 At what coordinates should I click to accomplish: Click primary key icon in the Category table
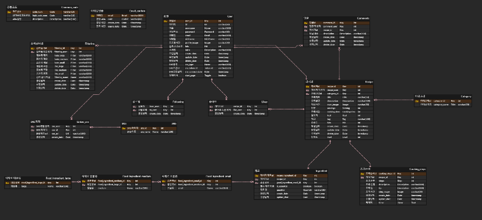click(x=417, y=101)
